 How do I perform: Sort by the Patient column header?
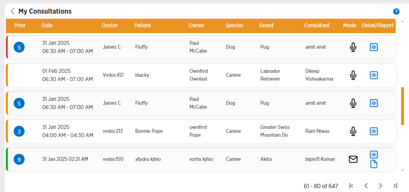143,25
